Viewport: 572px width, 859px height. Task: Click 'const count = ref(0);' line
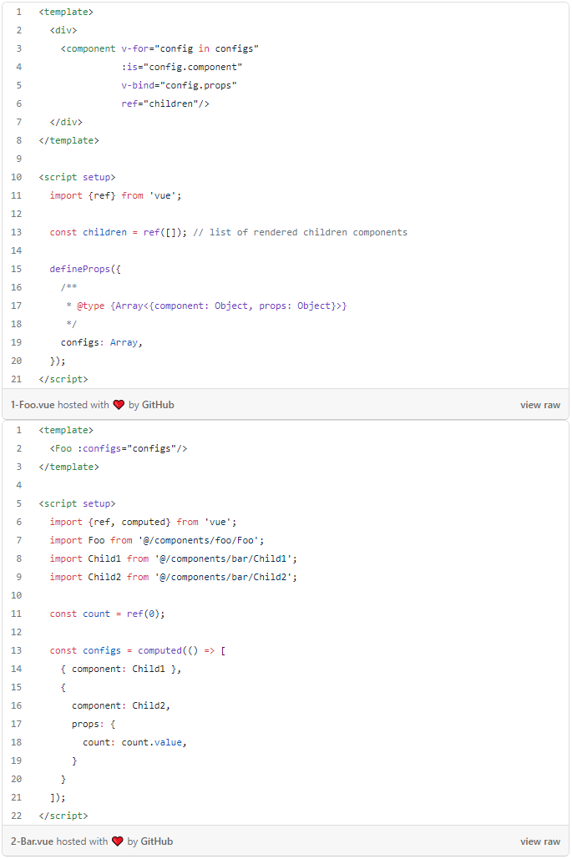(108, 614)
